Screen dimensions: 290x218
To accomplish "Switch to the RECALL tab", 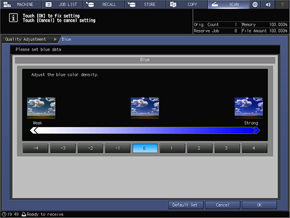I will [x=104, y=4].
